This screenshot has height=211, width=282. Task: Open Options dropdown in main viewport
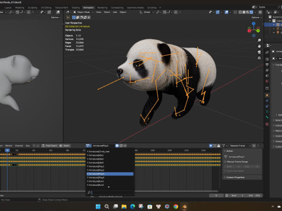tap(257, 18)
